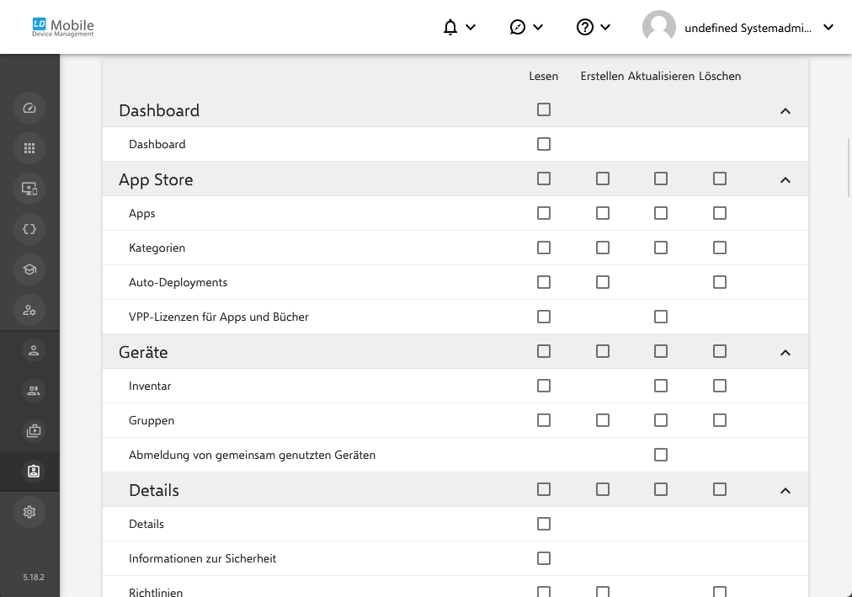Check Lesen for Gruppen row
The image size is (852, 597).
point(543,420)
